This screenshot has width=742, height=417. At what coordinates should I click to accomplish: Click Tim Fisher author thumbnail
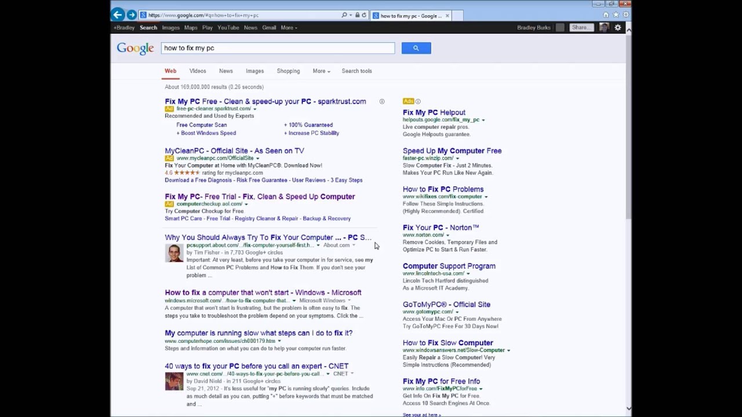tap(174, 253)
